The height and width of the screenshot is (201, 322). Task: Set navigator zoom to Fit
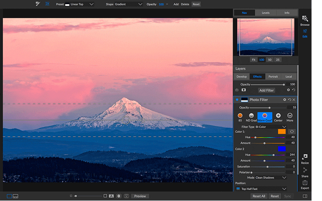coord(253,60)
